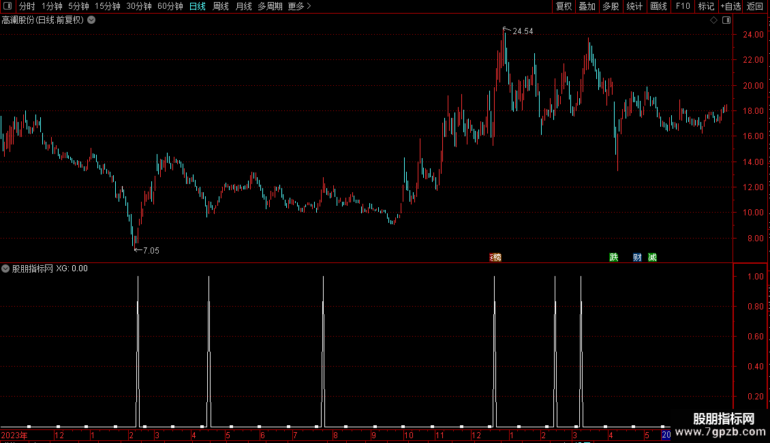
Task: Activate the 画线 drawing tool
Action: coord(658,6)
